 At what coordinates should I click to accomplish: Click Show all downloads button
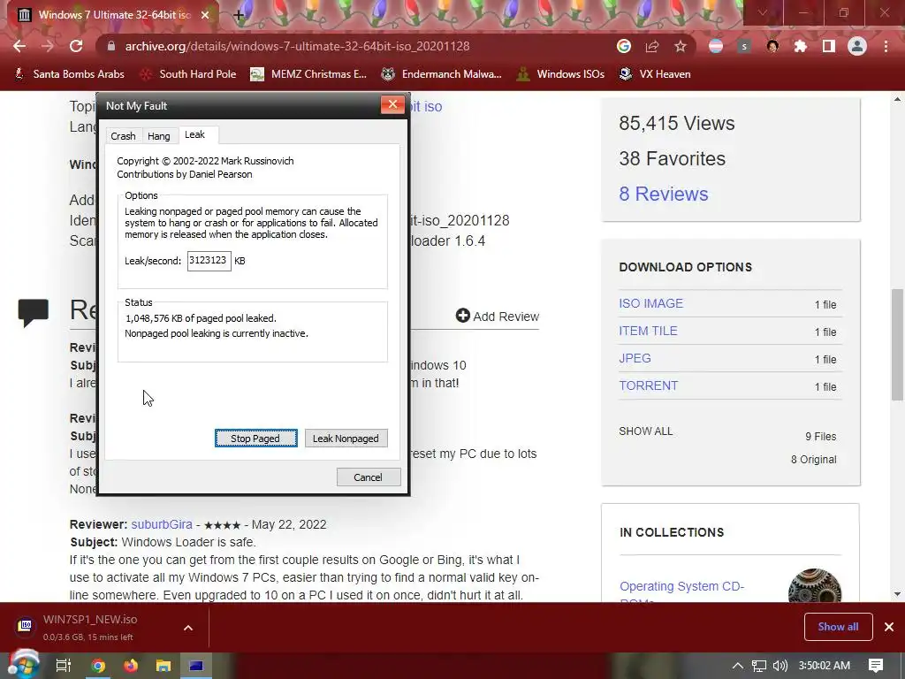click(x=838, y=627)
